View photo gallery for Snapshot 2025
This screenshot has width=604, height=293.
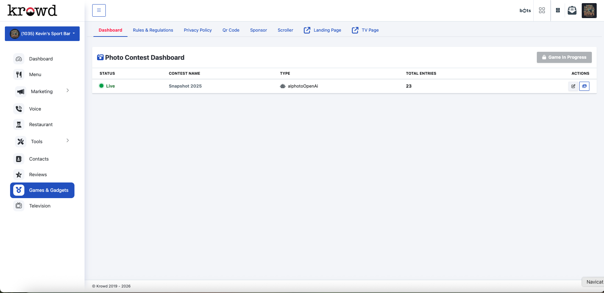click(584, 86)
